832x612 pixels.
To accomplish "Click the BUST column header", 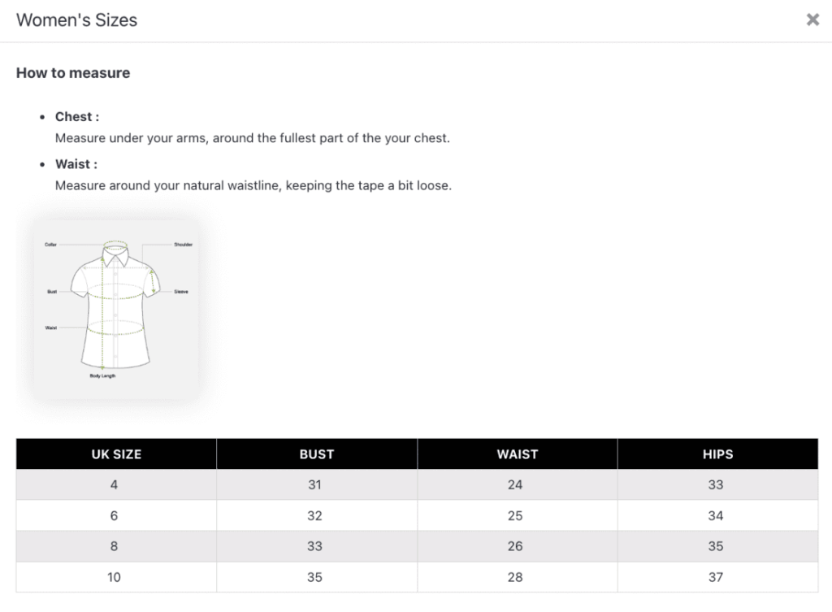I will tap(317, 454).
